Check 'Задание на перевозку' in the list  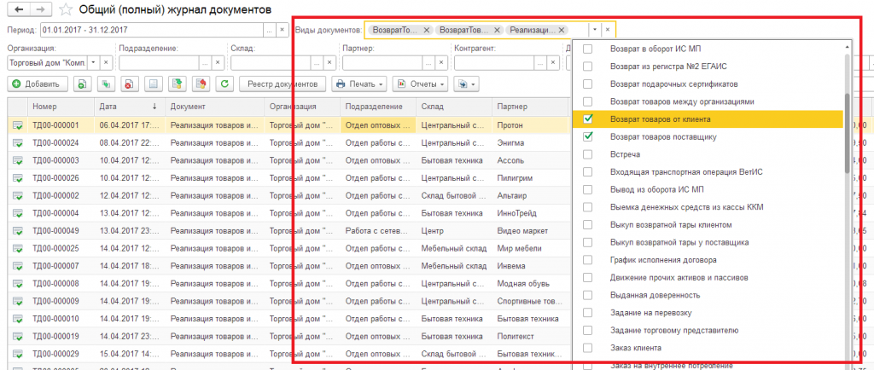click(x=587, y=313)
